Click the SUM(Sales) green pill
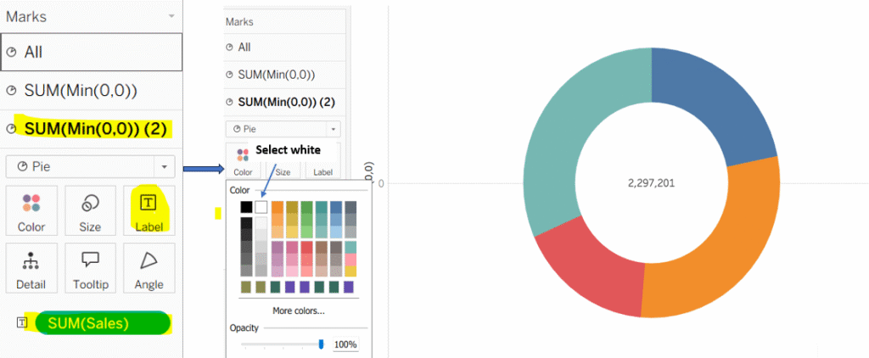 (102, 322)
